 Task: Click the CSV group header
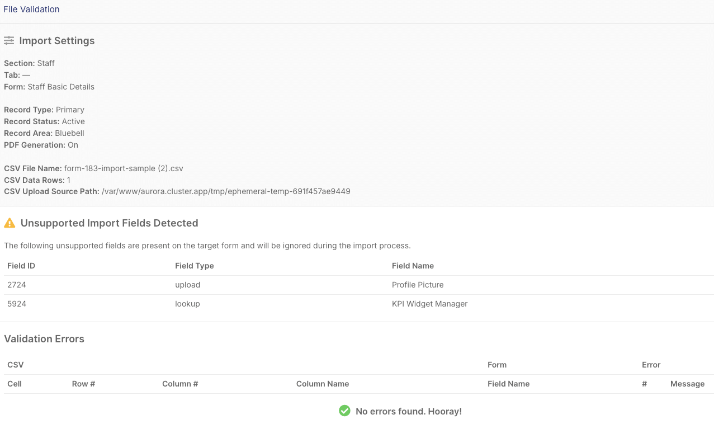tap(16, 365)
